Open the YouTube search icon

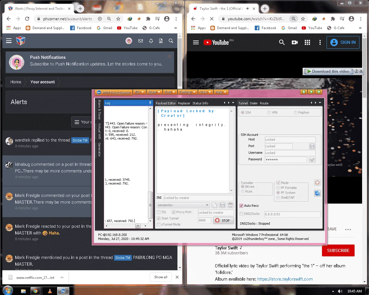[282, 42]
